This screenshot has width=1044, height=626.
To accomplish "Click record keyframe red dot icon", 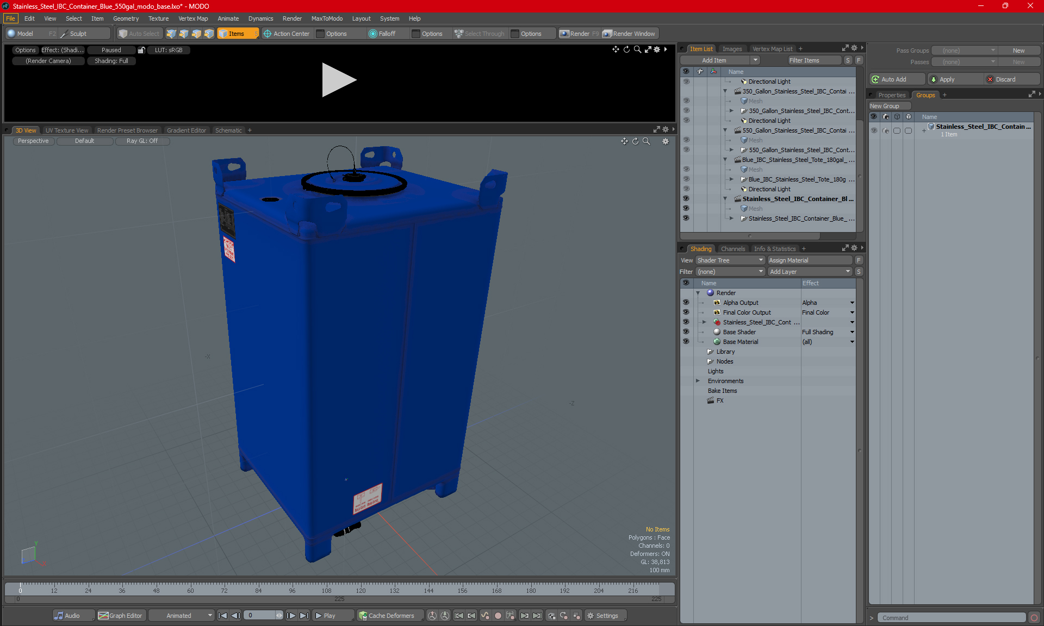I will pyautogui.click(x=498, y=616).
